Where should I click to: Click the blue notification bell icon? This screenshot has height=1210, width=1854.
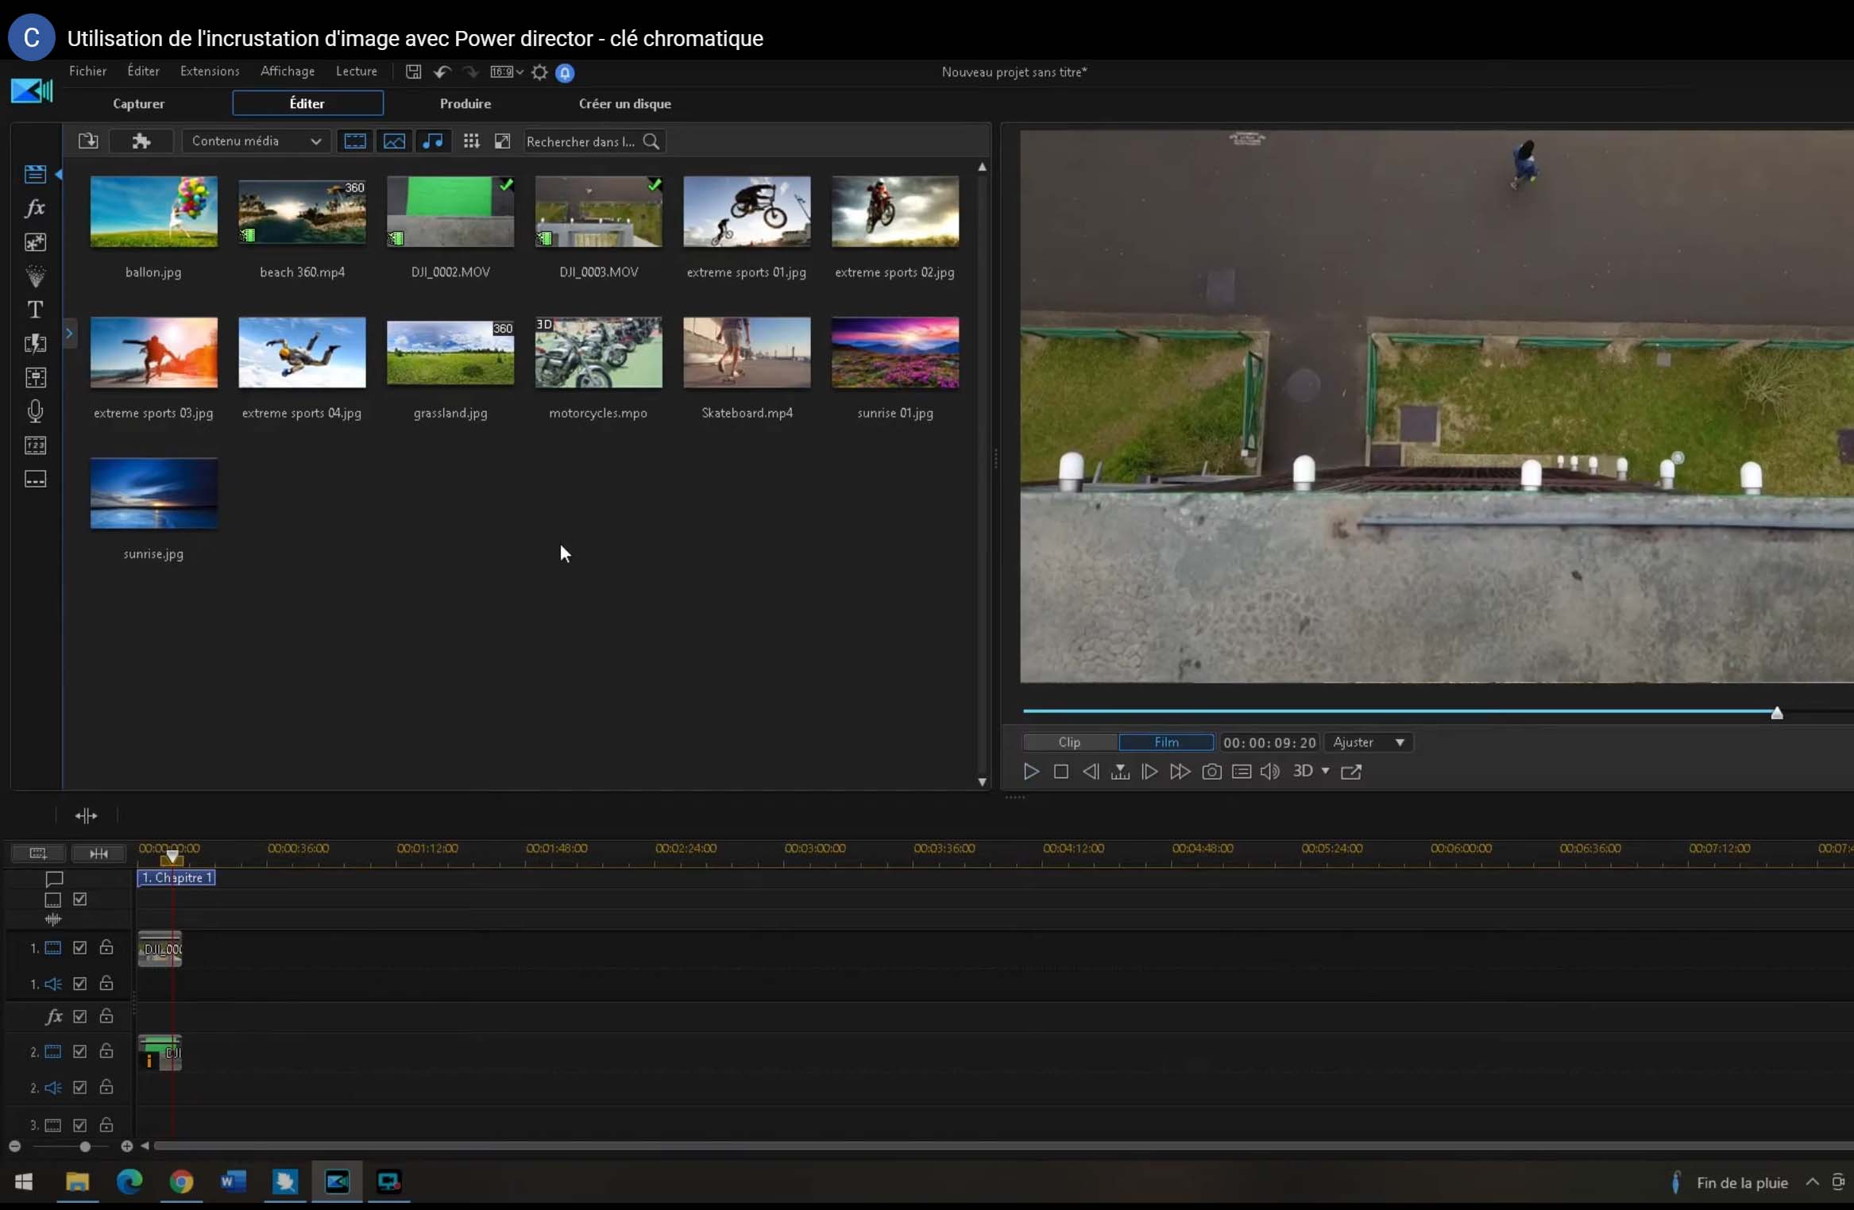point(565,73)
